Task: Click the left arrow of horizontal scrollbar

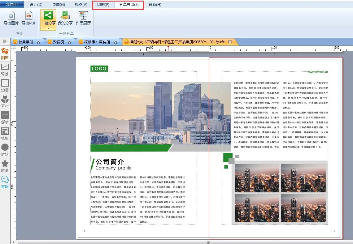Action: (13, 242)
